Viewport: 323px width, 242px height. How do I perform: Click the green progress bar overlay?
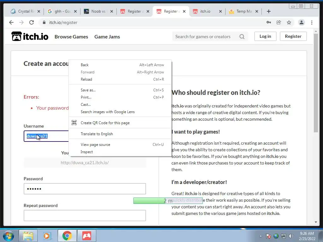(x=168, y=201)
